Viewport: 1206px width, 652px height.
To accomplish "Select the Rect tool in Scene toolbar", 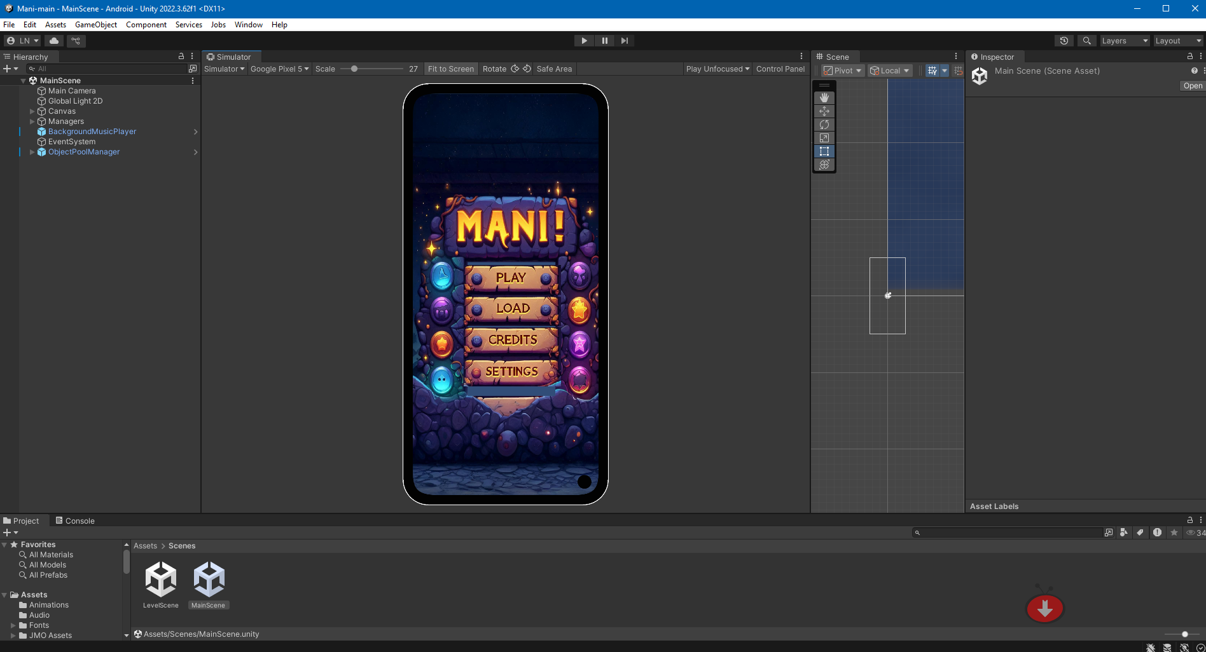I will click(x=824, y=151).
